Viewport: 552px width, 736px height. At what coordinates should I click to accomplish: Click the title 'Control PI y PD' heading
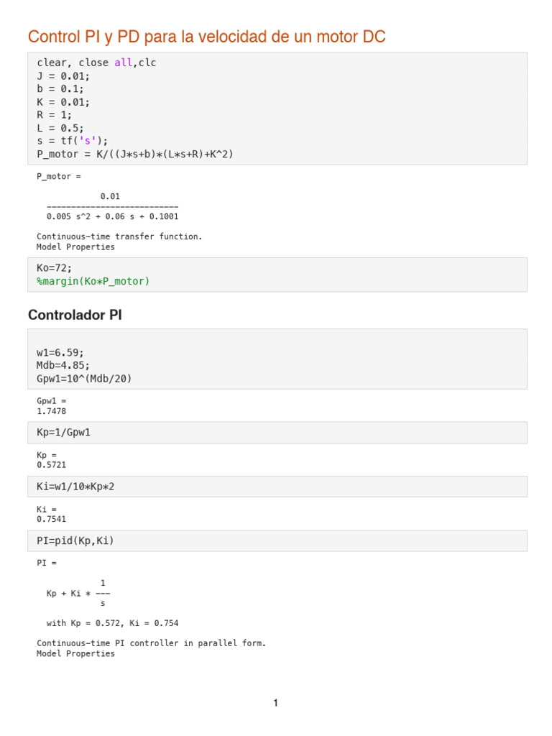coord(206,37)
